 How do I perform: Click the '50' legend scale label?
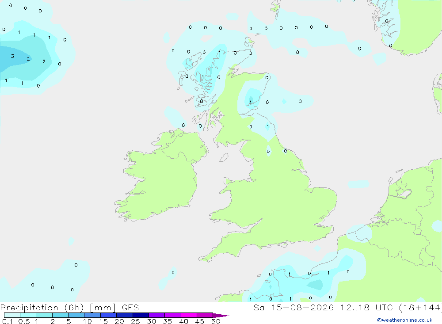[216, 321]
